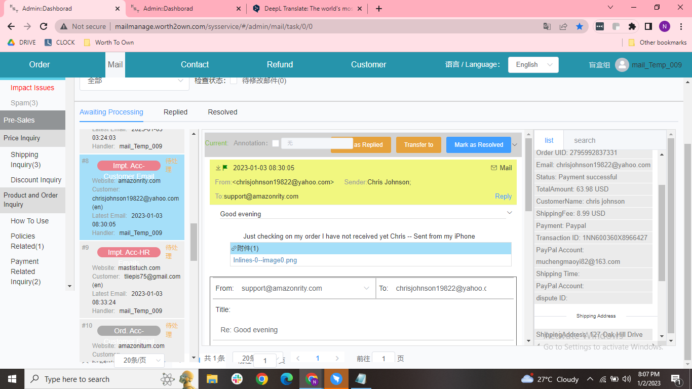Open the Chrome extensions puzzle icon
The image size is (692, 389).
[x=632, y=26]
